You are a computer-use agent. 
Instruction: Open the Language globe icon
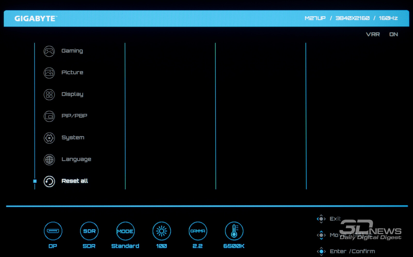pyautogui.click(x=49, y=160)
